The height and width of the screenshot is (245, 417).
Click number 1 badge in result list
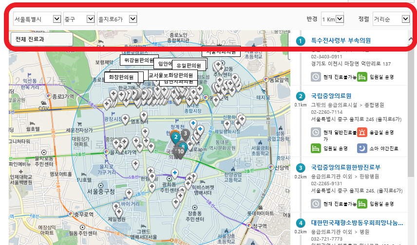[301, 41]
